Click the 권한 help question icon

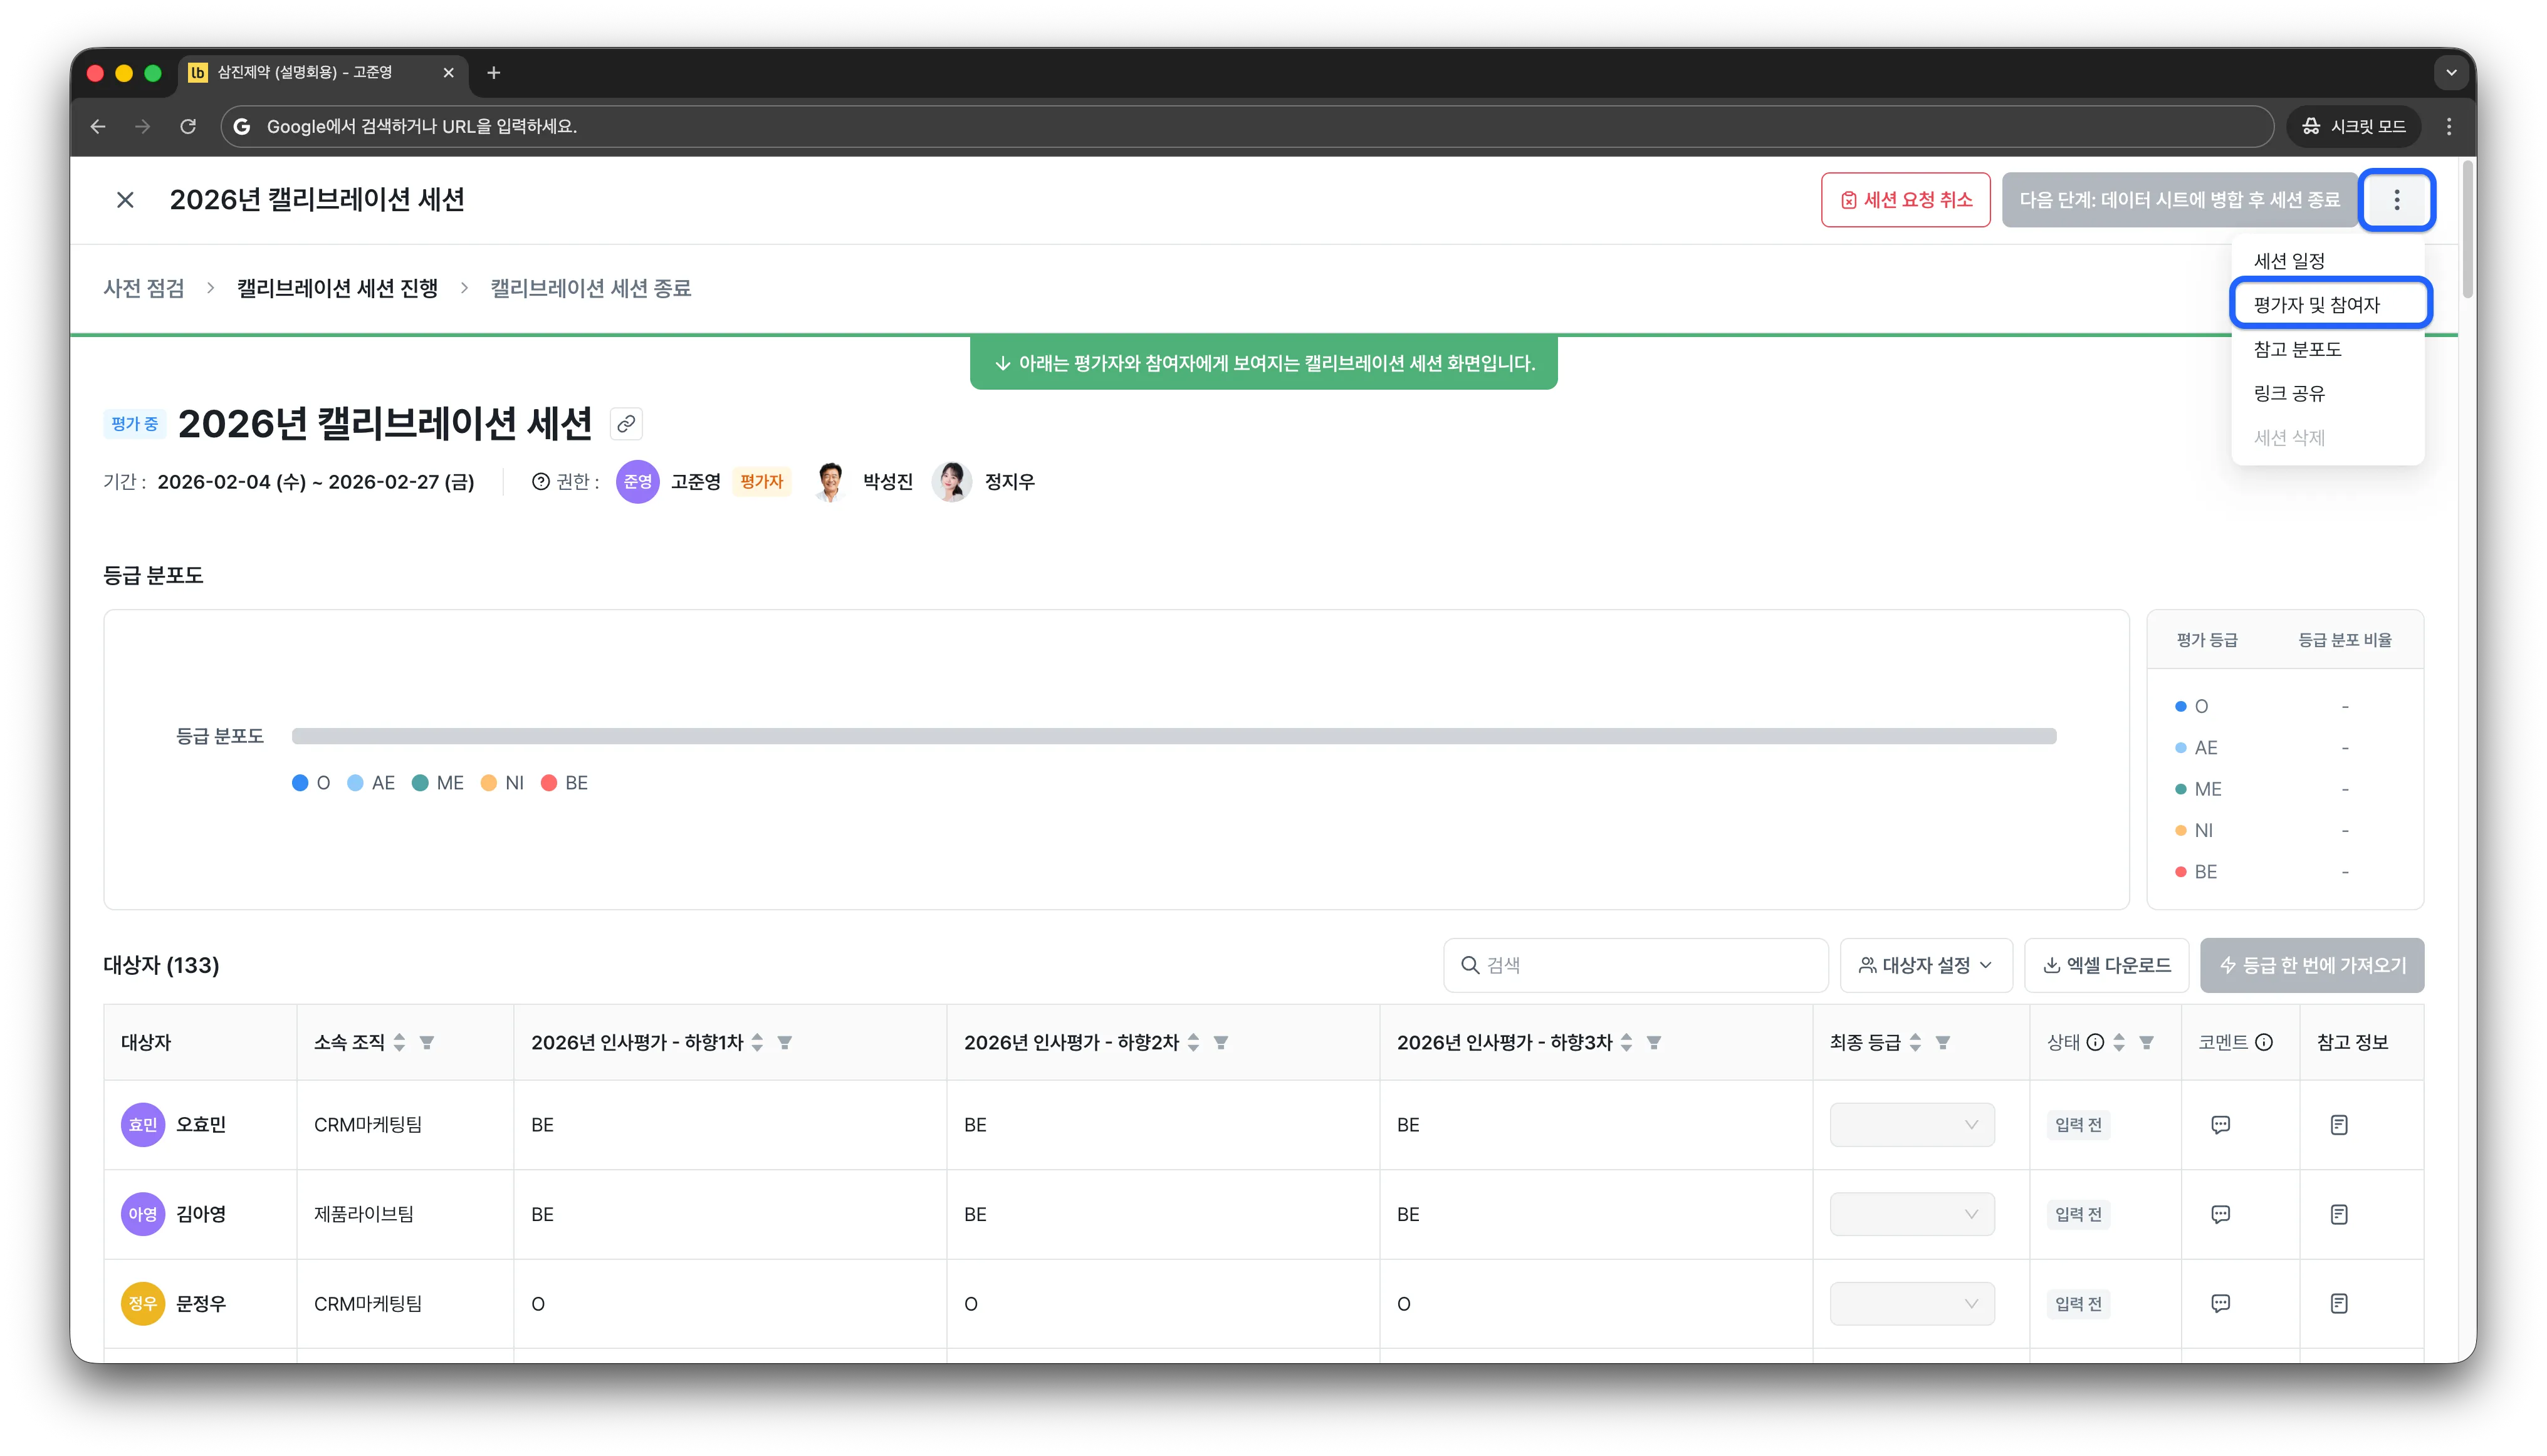(x=540, y=482)
